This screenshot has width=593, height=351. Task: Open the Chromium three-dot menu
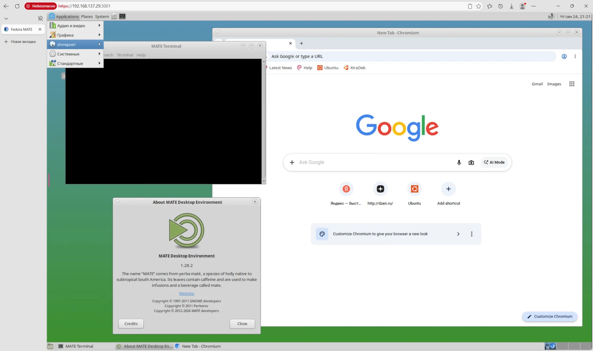575,56
